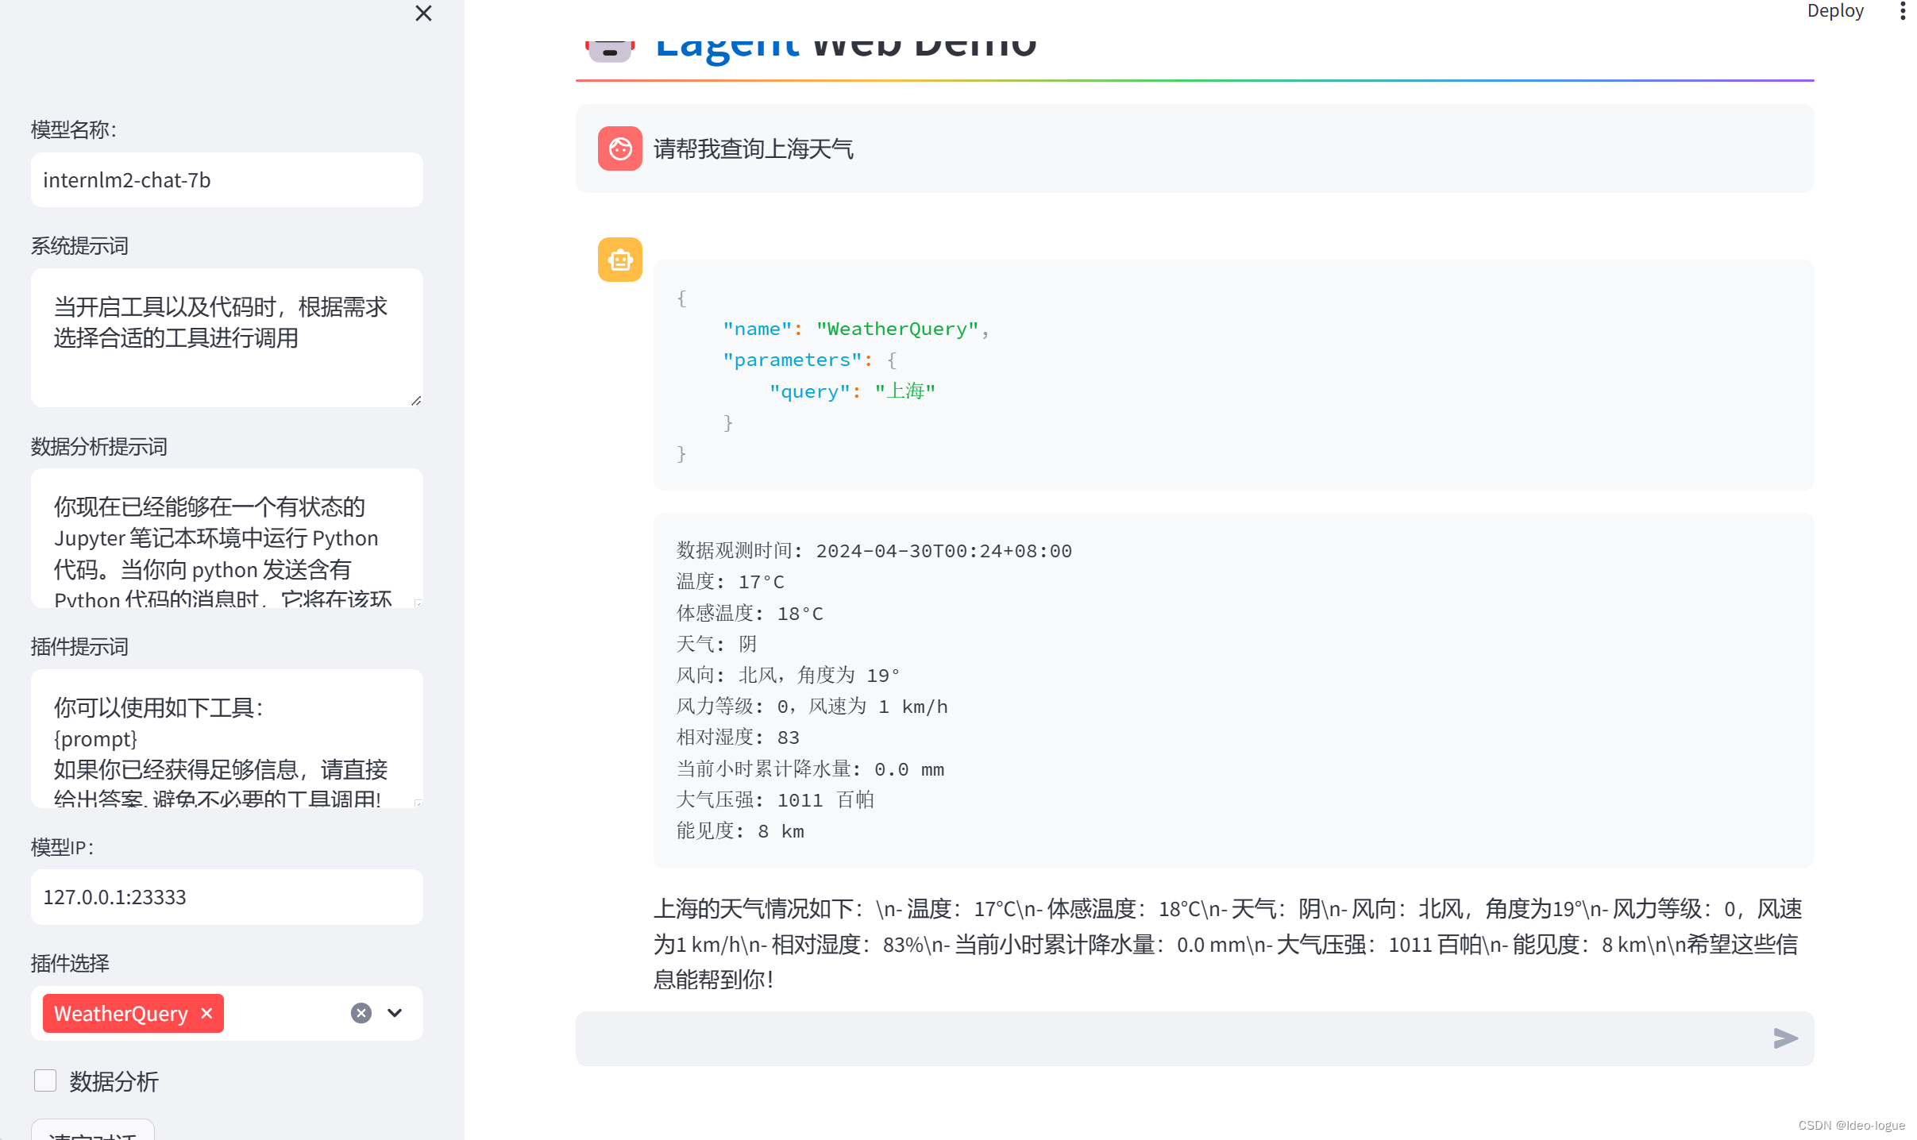
Task: Open the three-dot main menu
Action: click(1903, 11)
